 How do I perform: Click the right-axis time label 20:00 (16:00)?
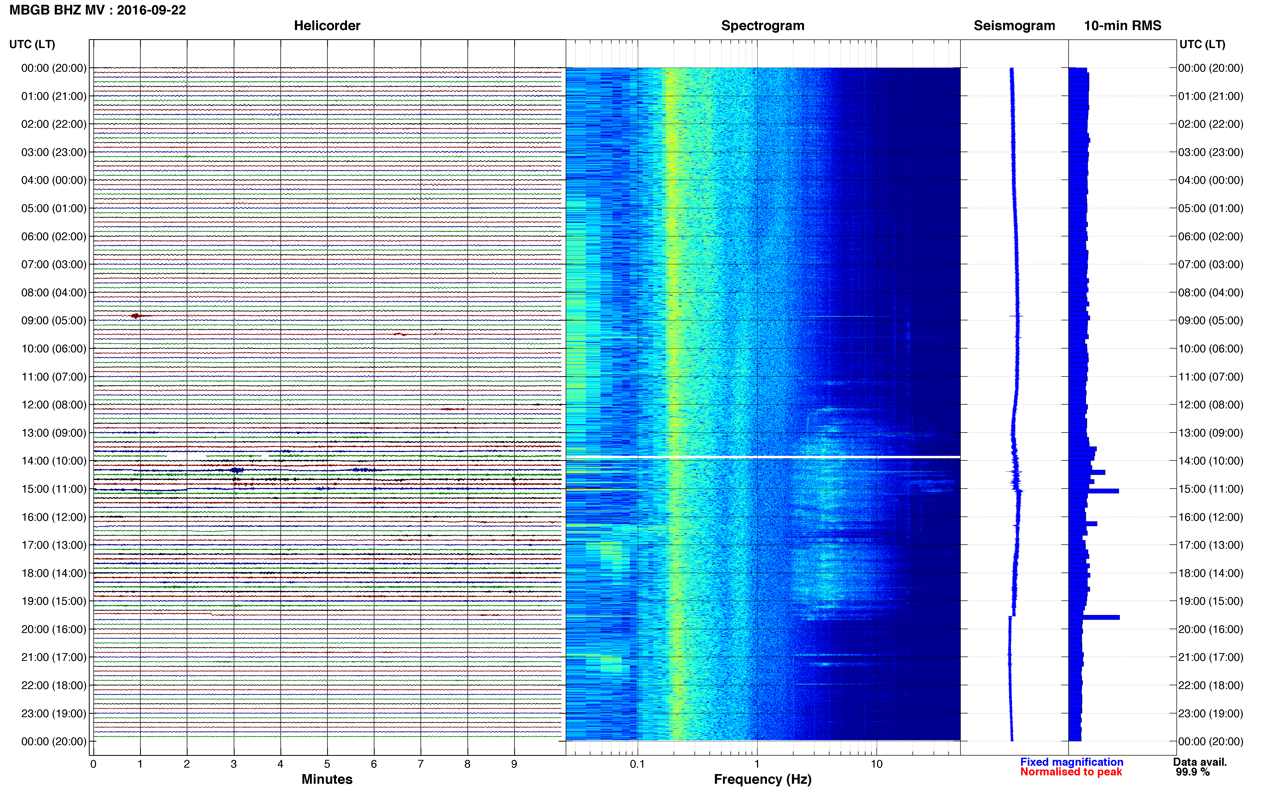(1211, 629)
